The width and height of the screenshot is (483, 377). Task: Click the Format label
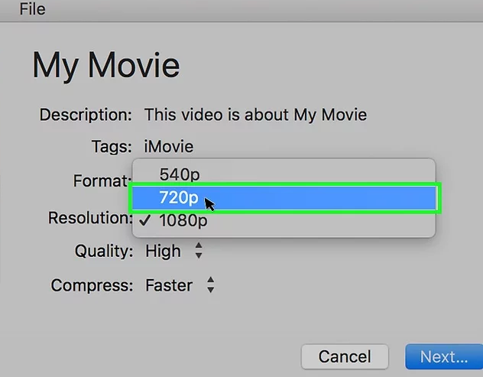102,181
